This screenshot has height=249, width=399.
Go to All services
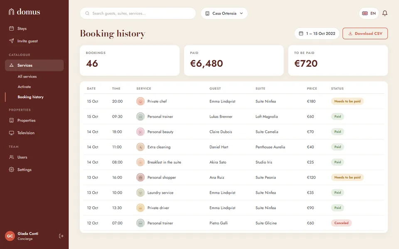(27, 76)
